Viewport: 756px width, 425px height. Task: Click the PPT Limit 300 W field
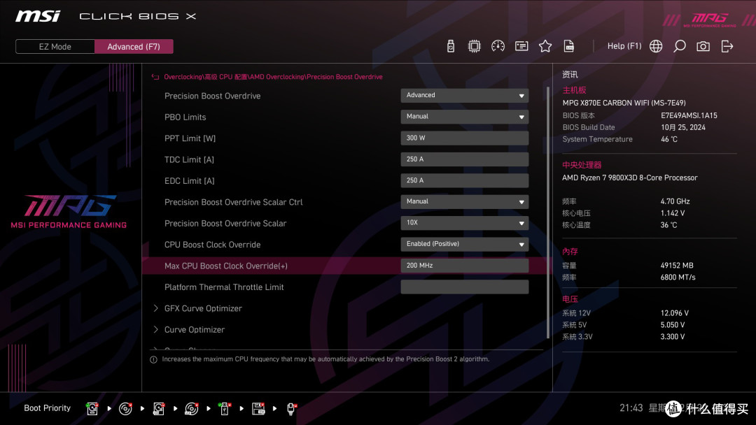[x=464, y=138]
